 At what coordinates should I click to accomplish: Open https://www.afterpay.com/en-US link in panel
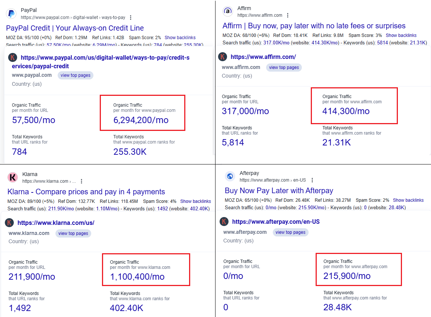pyautogui.click(x=276, y=222)
